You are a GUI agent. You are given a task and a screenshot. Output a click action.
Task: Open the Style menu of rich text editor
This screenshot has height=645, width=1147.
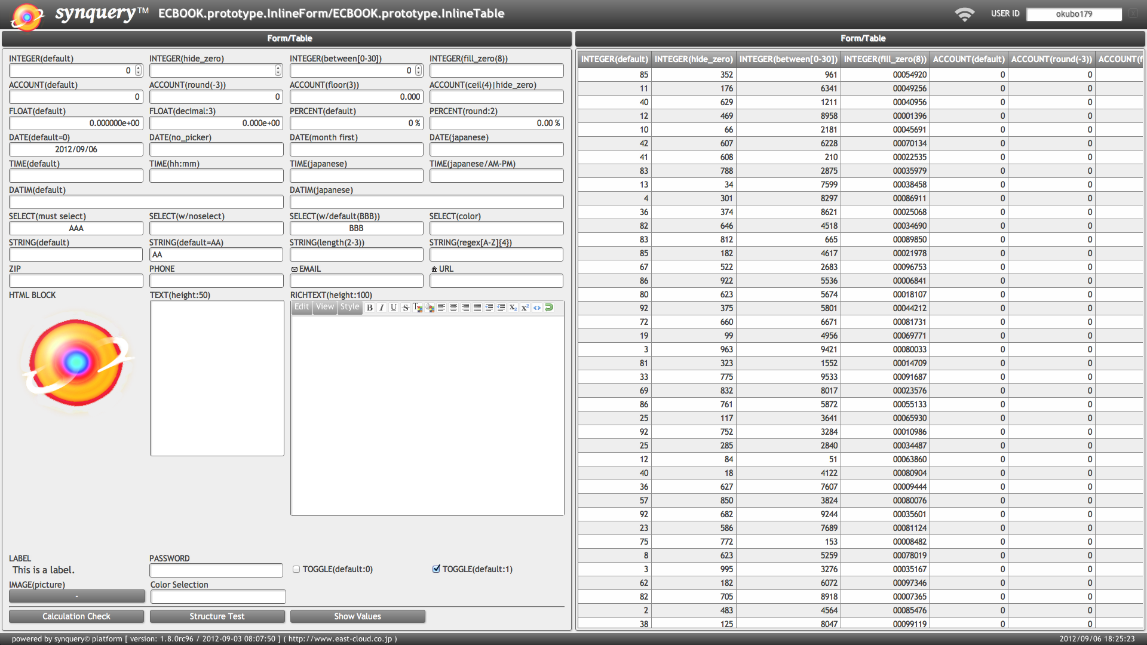point(350,307)
